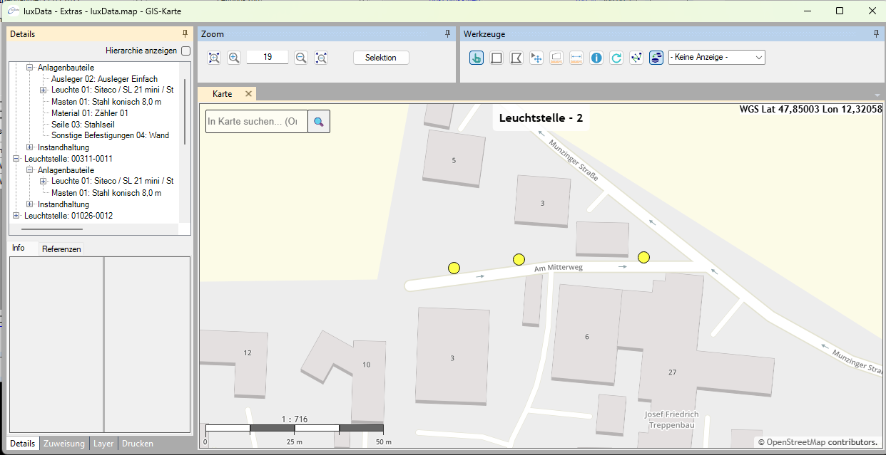Open the Drucken tab

[138, 444]
